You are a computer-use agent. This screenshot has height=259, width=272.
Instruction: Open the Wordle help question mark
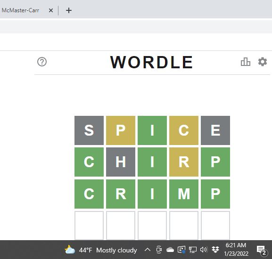[x=42, y=62]
